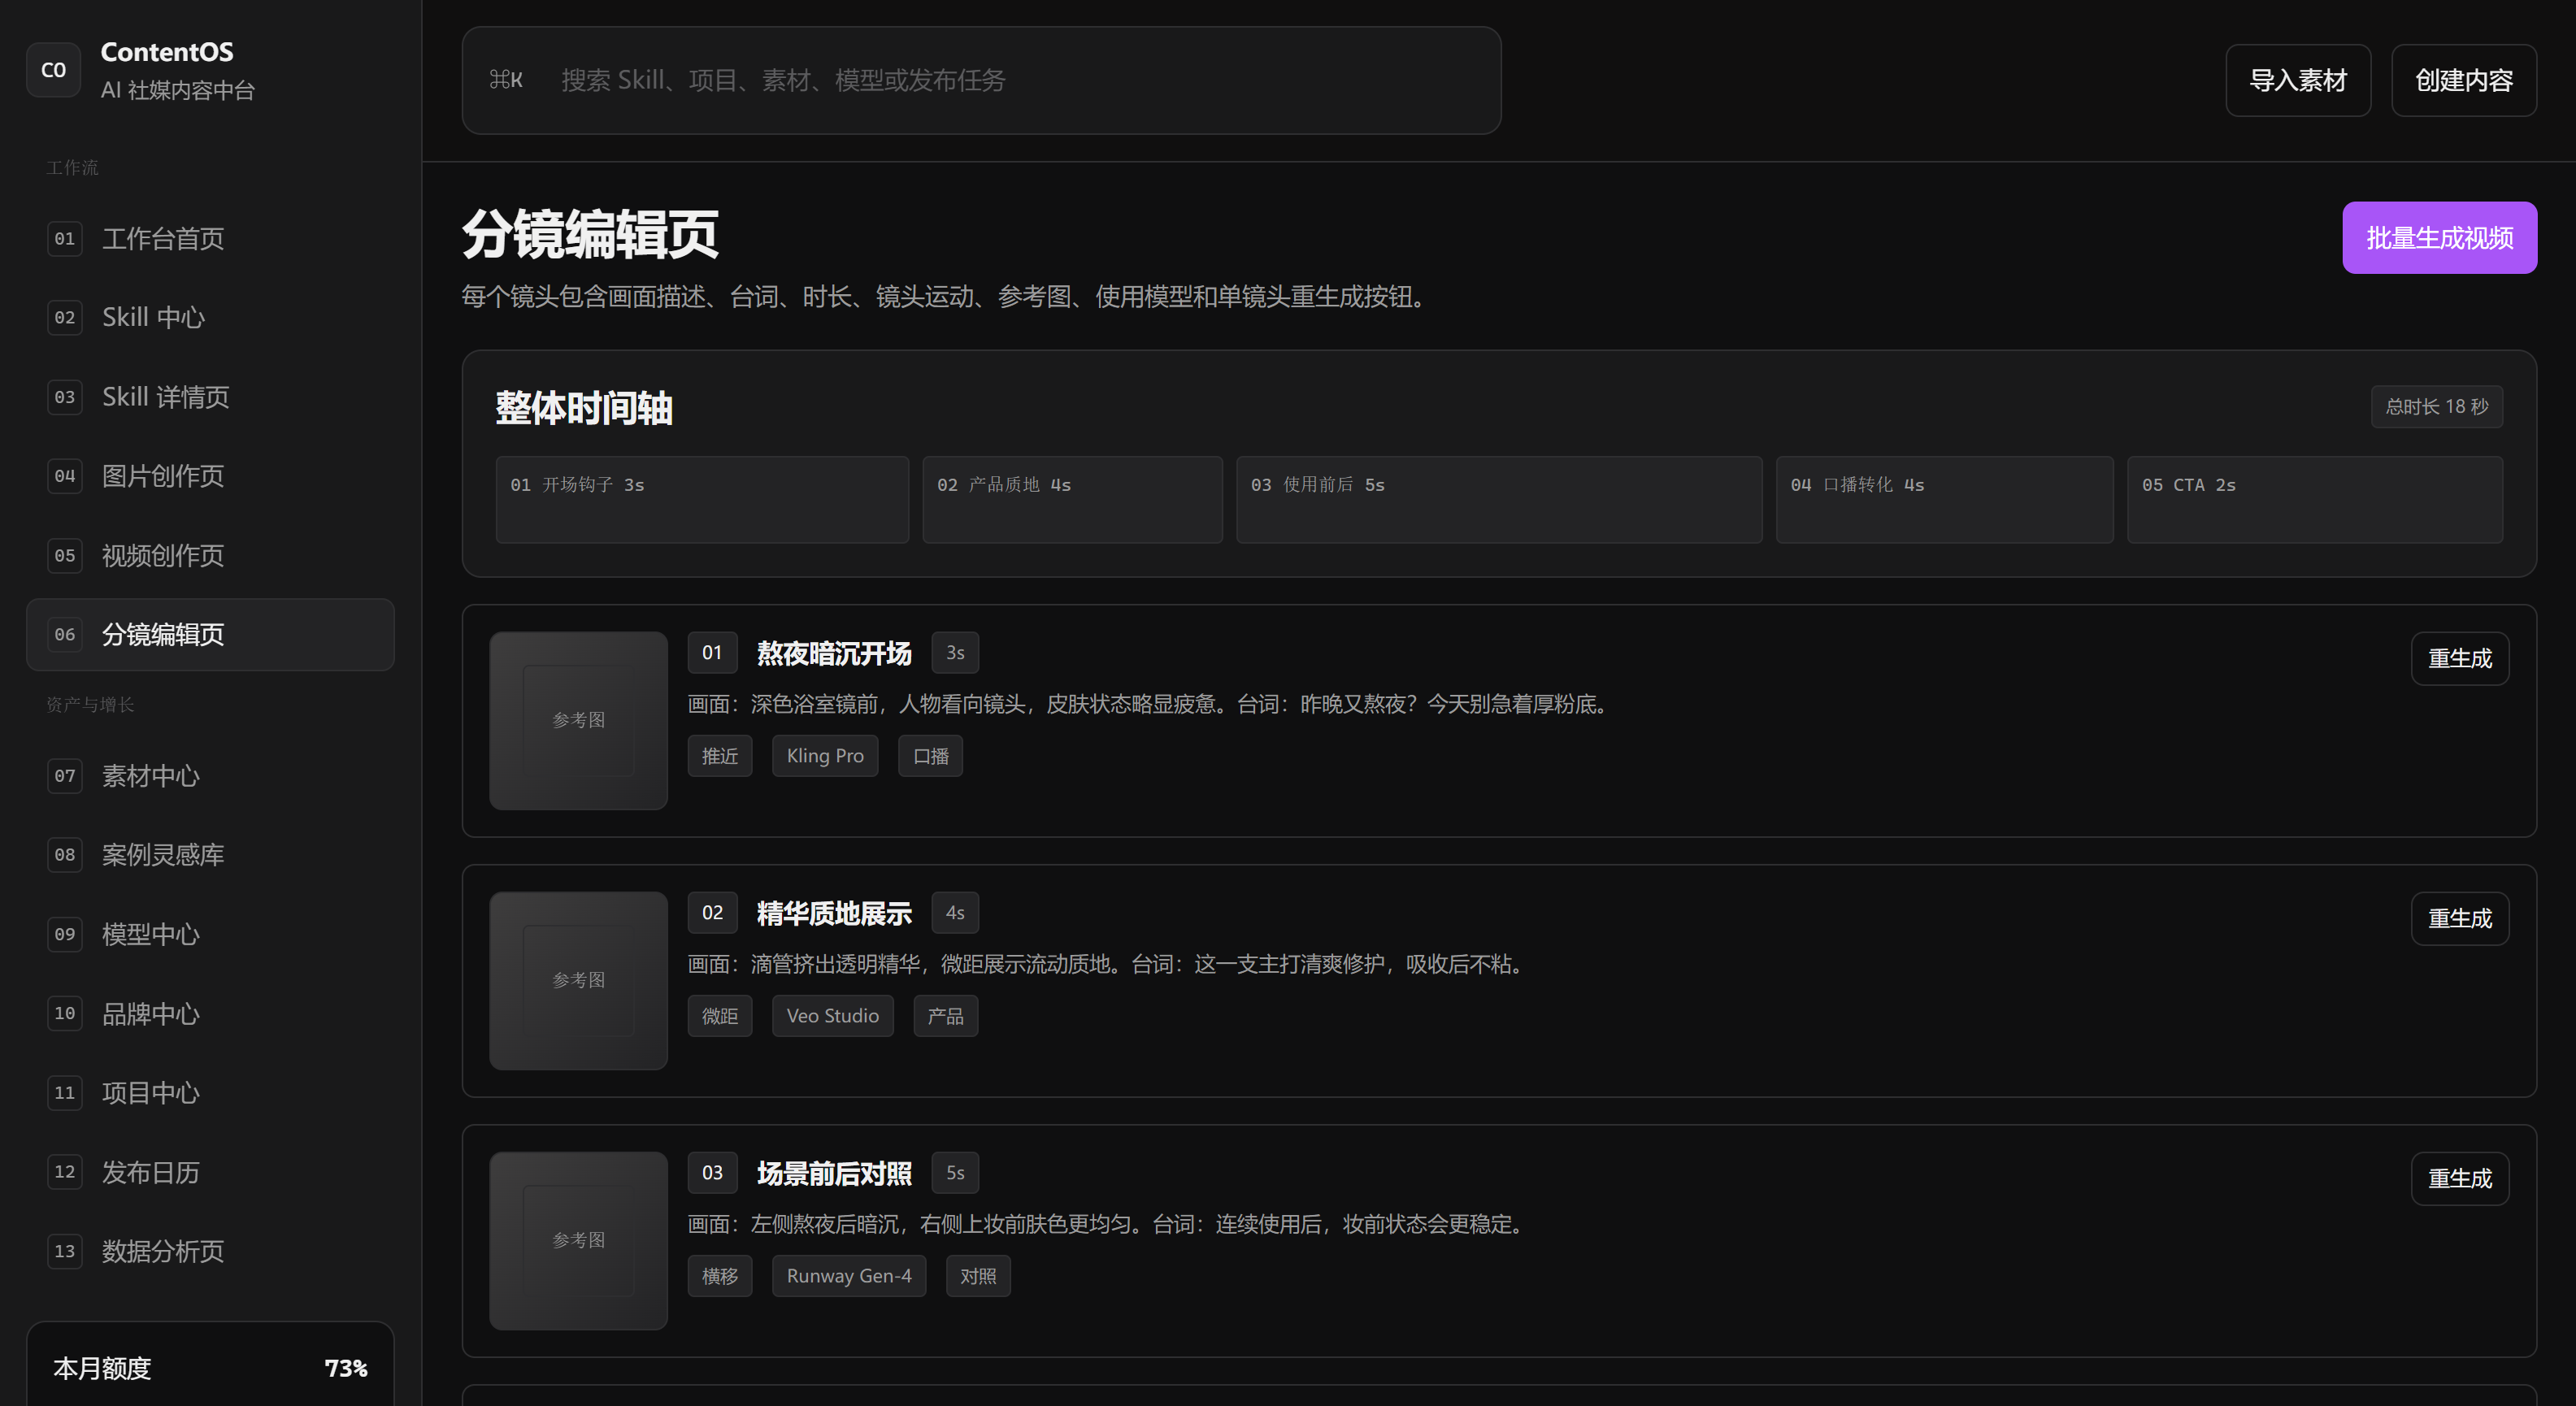Open 参考图 thumbnail of shot 熬夜暗沉开场
The width and height of the screenshot is (2576, 1406).
578,721
